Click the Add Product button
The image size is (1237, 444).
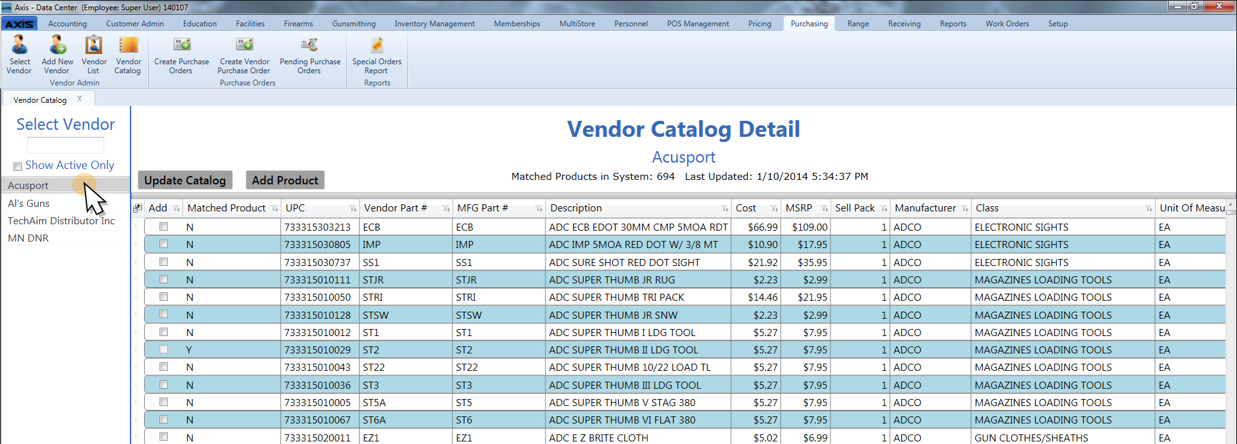point(285,181)
